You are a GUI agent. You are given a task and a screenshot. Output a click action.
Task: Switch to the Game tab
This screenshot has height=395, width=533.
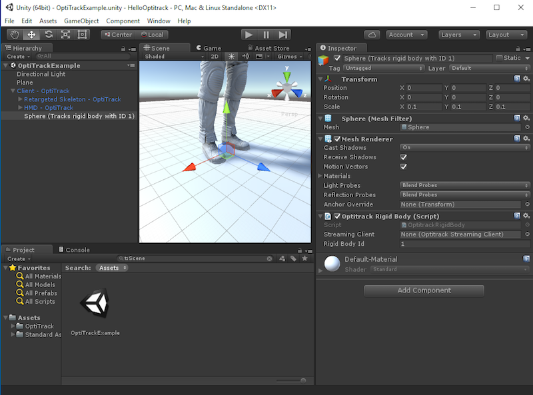pos(209,48)
